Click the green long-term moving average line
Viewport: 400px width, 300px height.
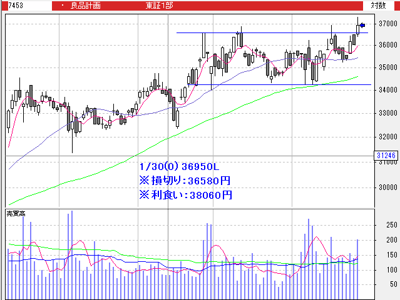(188, 129)
